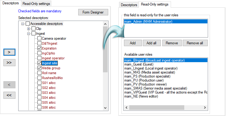Uncheck the Media group checkbox
Screen dimensions: 226x116
coord(39,68)
